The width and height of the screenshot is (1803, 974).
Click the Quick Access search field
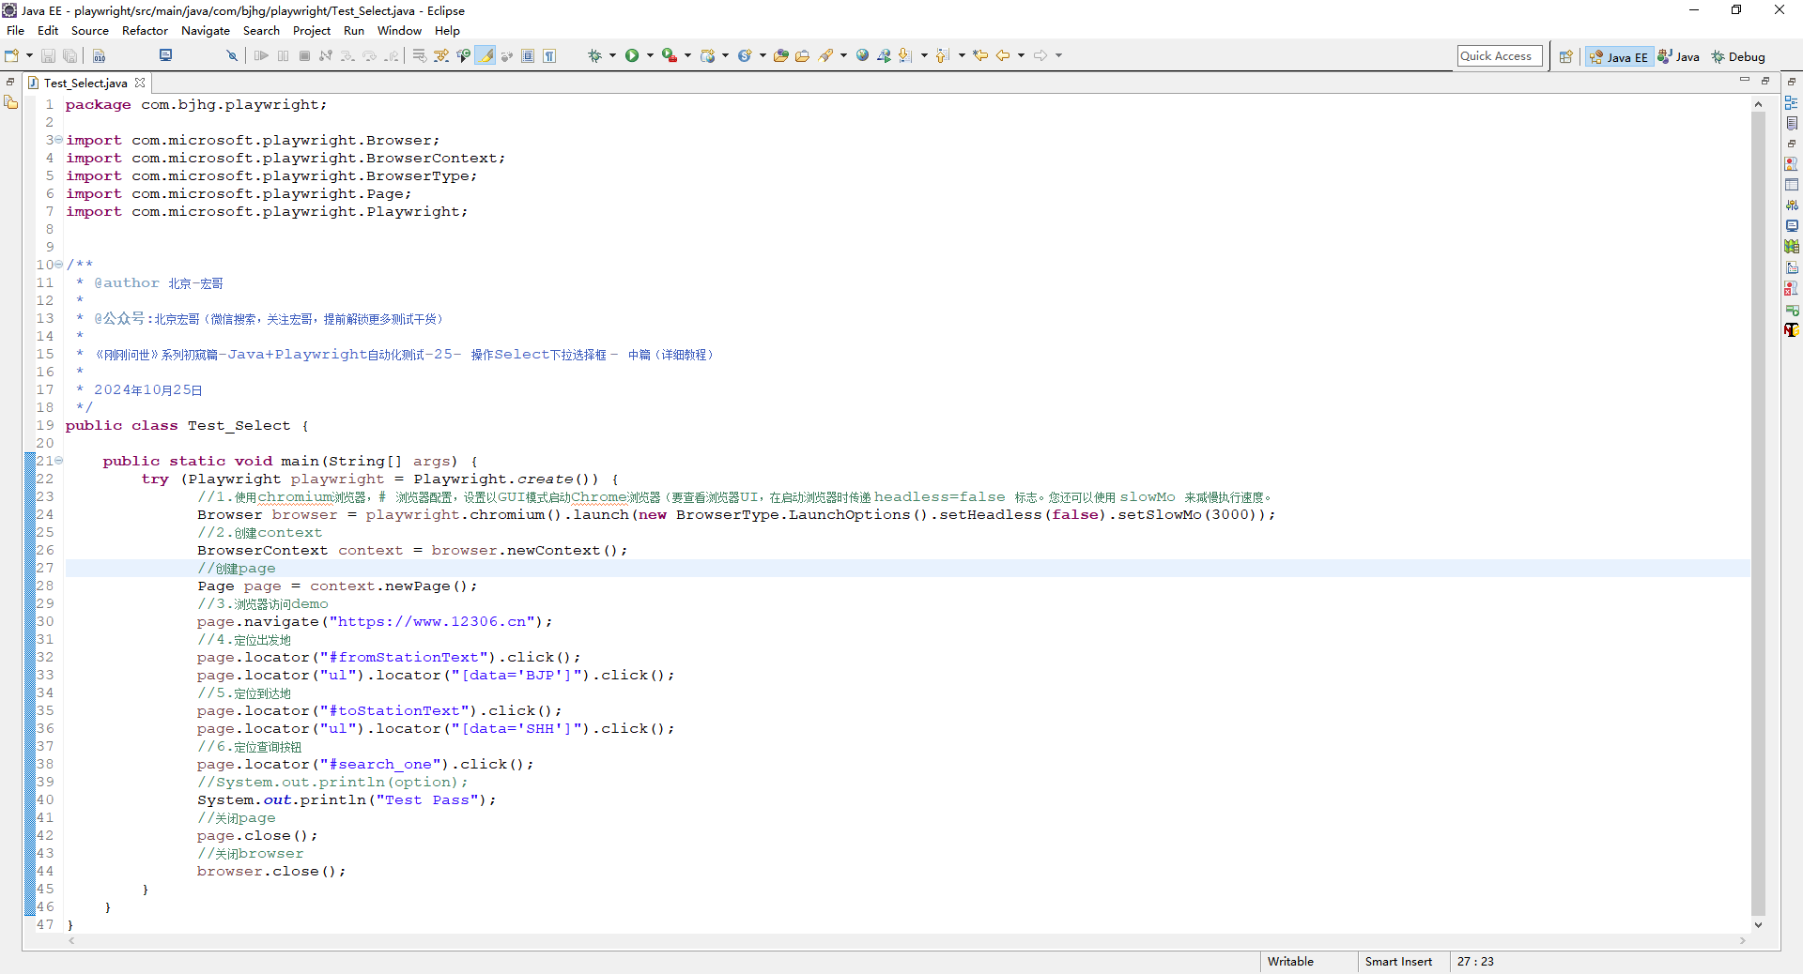point(1499,56)
